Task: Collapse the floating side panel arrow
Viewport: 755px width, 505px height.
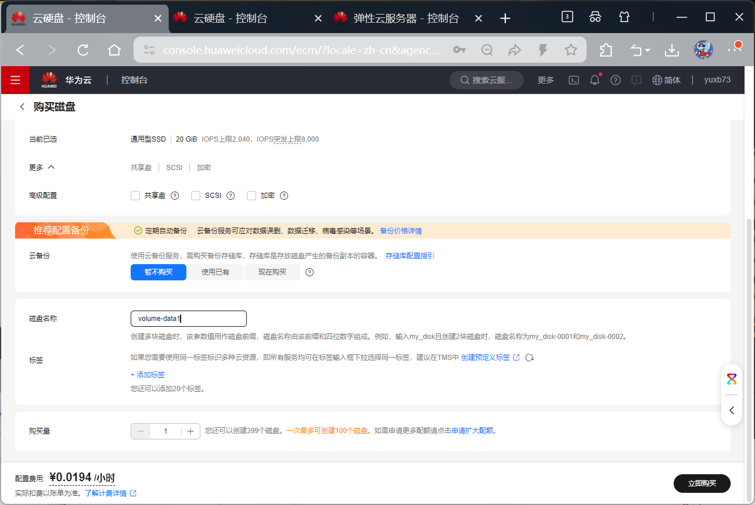Action: coord(732,410)
